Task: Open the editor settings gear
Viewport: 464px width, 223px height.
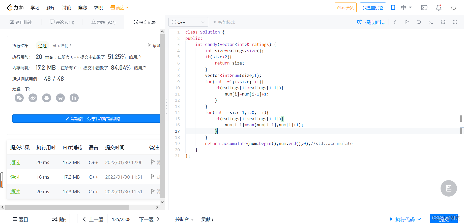Action: (x=443, y=22)
